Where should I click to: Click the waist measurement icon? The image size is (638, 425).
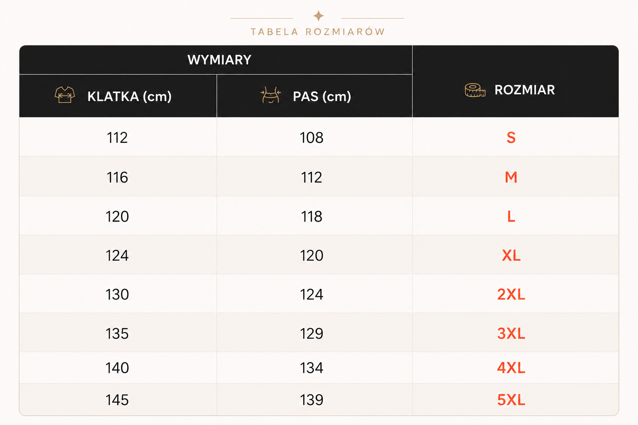270,95
